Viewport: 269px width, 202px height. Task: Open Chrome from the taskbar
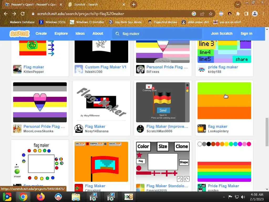coord(23,197)
